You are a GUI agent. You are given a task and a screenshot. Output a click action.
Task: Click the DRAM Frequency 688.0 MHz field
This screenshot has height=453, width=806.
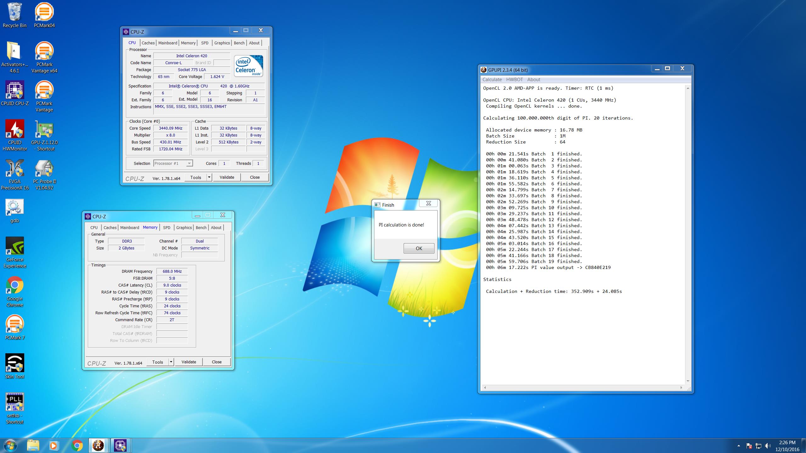172,271
